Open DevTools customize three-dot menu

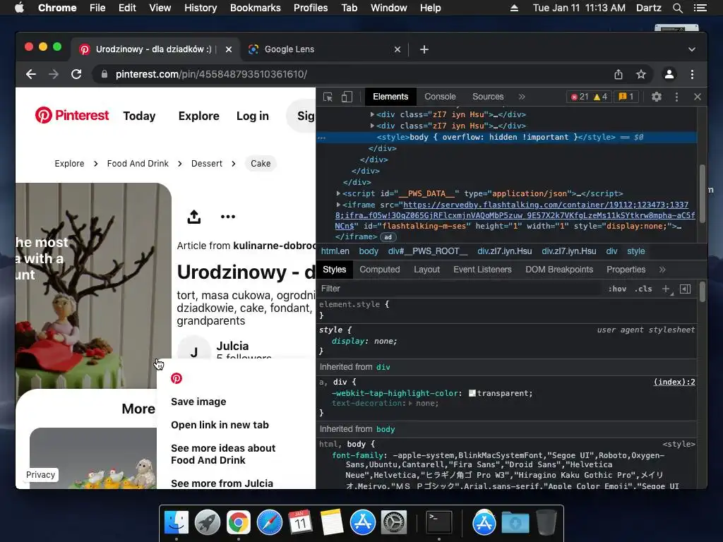click(676, 97)
